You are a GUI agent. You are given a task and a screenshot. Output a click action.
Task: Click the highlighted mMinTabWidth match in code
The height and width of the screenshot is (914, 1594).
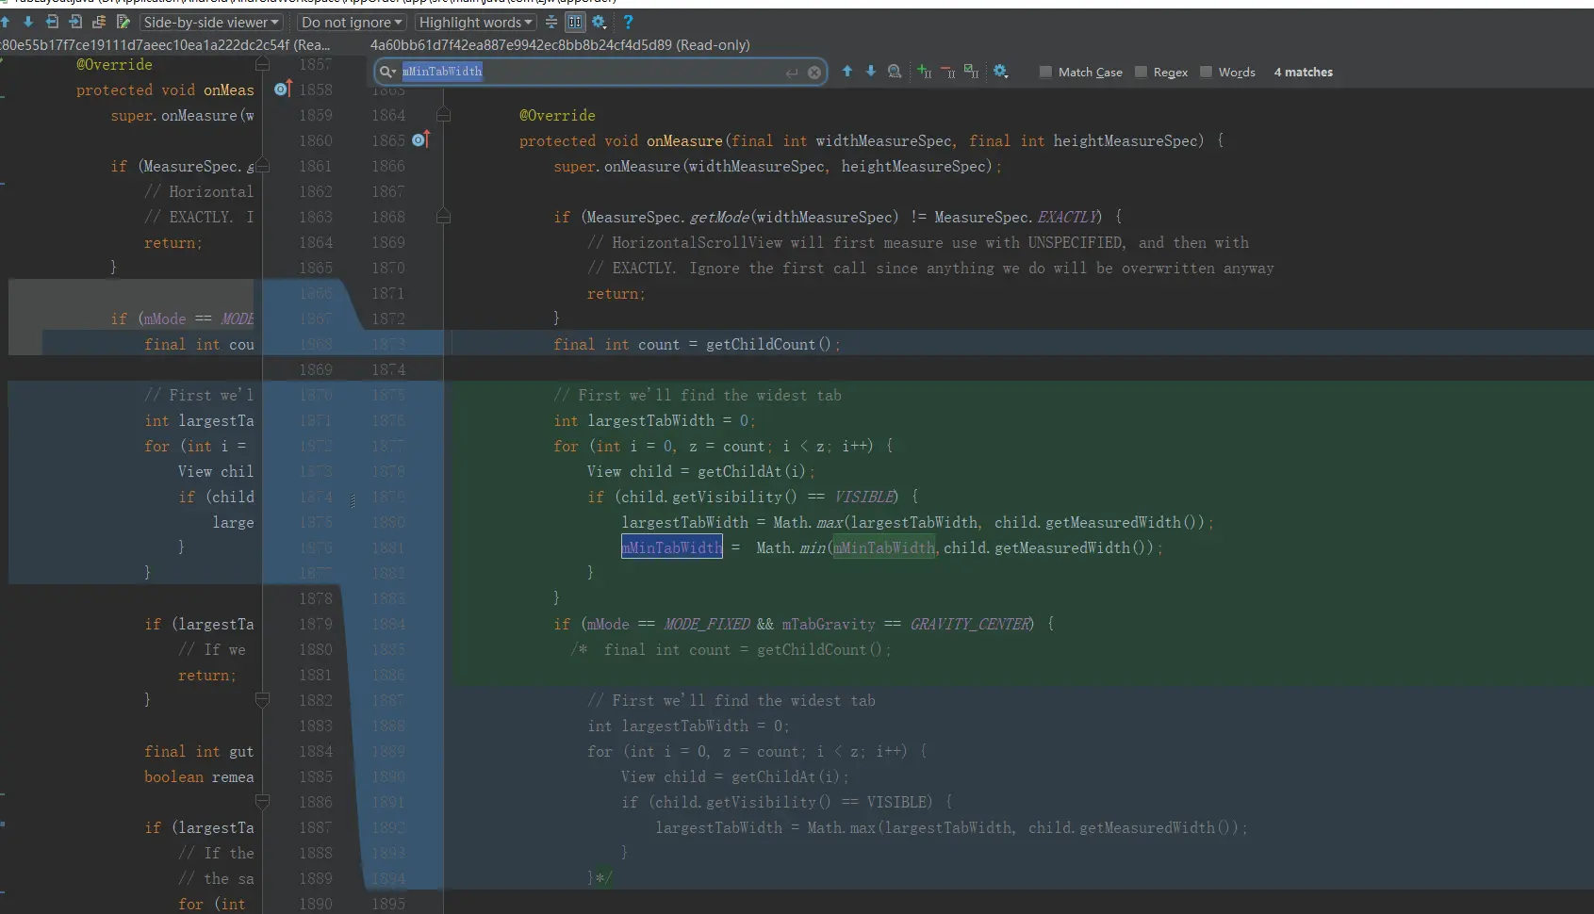(672, 547)
